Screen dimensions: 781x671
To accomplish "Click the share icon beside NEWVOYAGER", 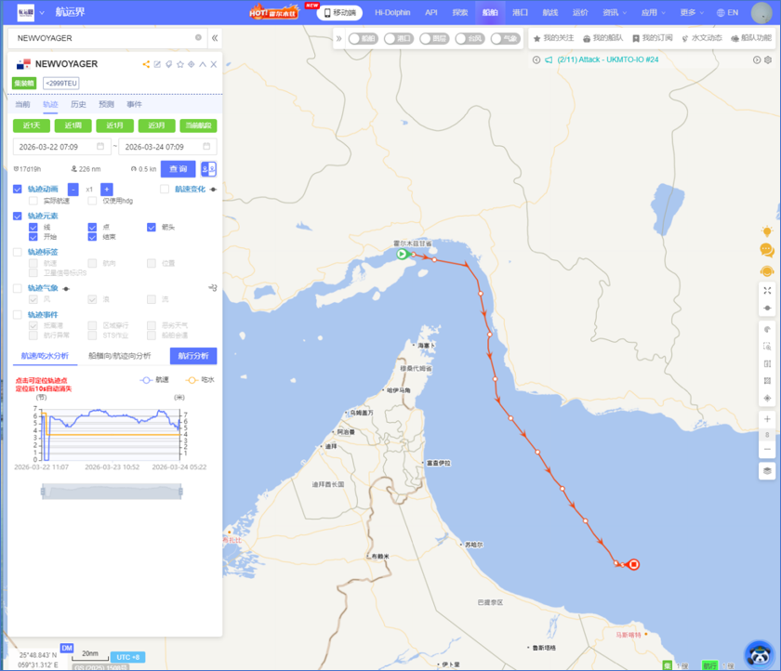I will tap(146, 64).
